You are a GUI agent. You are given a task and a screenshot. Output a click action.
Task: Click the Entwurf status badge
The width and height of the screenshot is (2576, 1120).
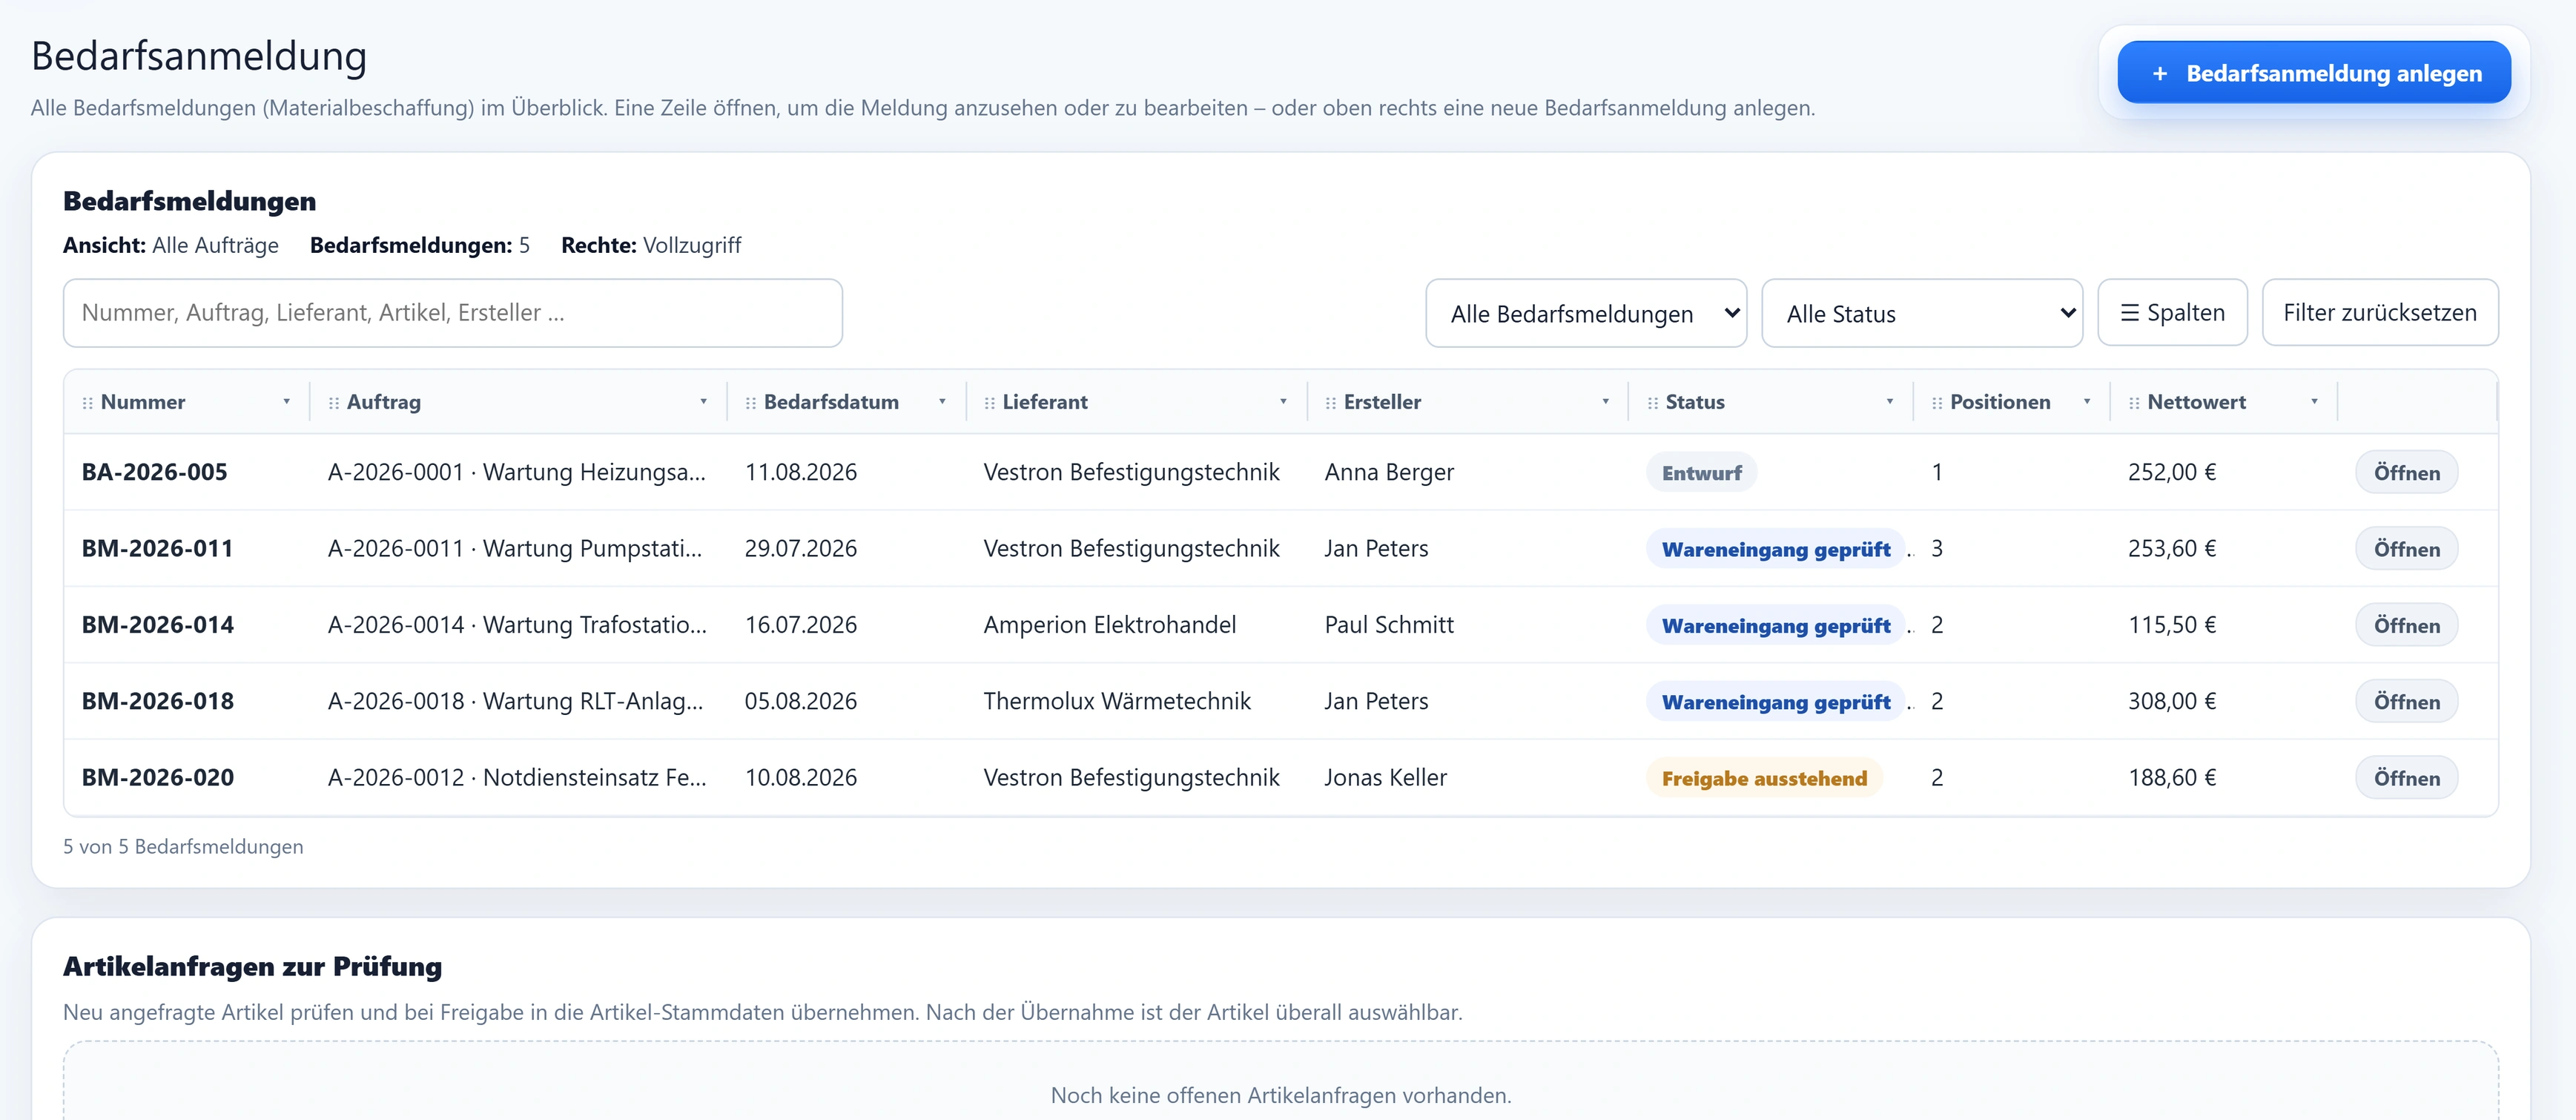click(x=1701, y=472)
